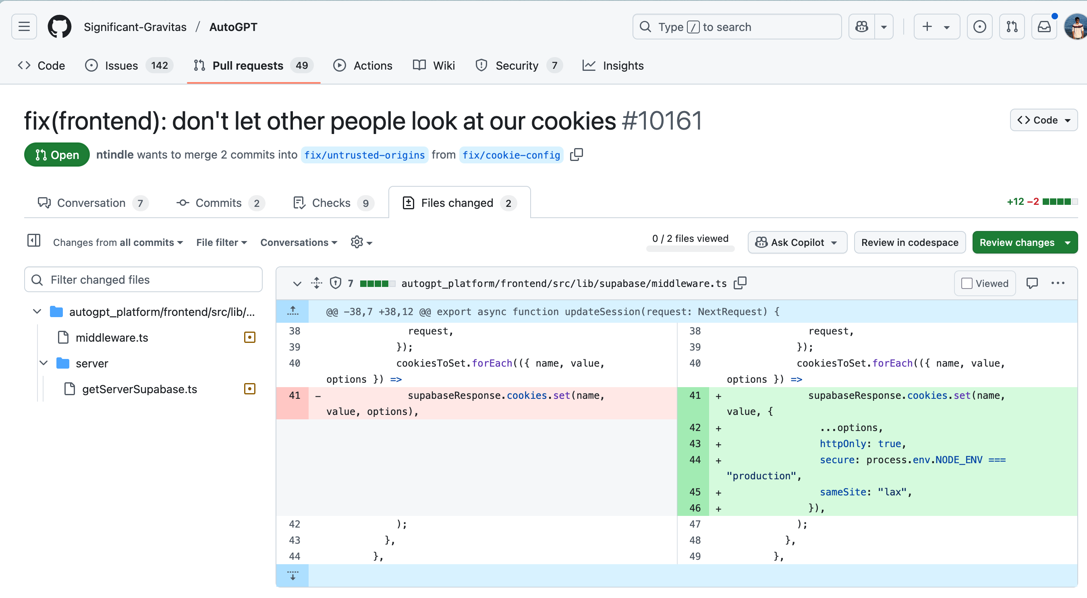Expand all lines in middleware.ts diff

[317, 283]
